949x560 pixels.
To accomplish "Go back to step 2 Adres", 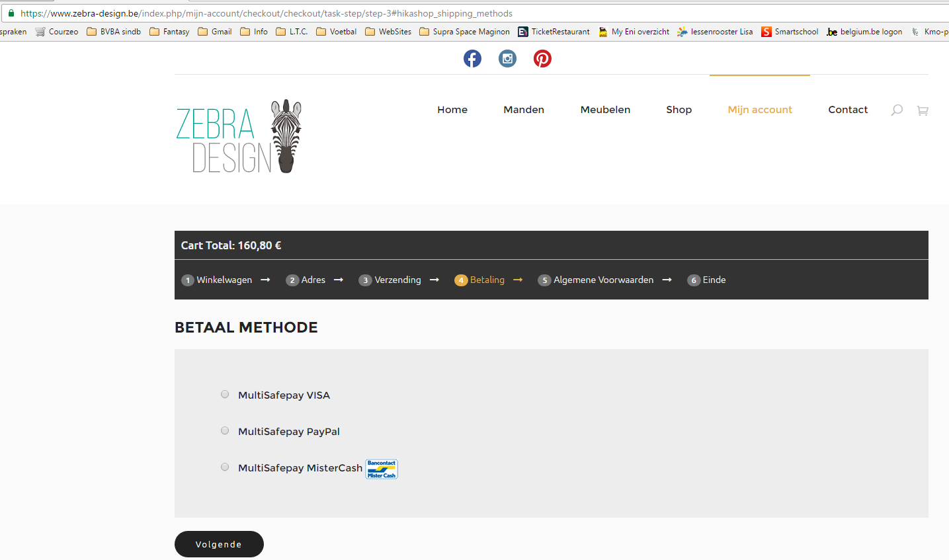I will (x=306, y=280).
